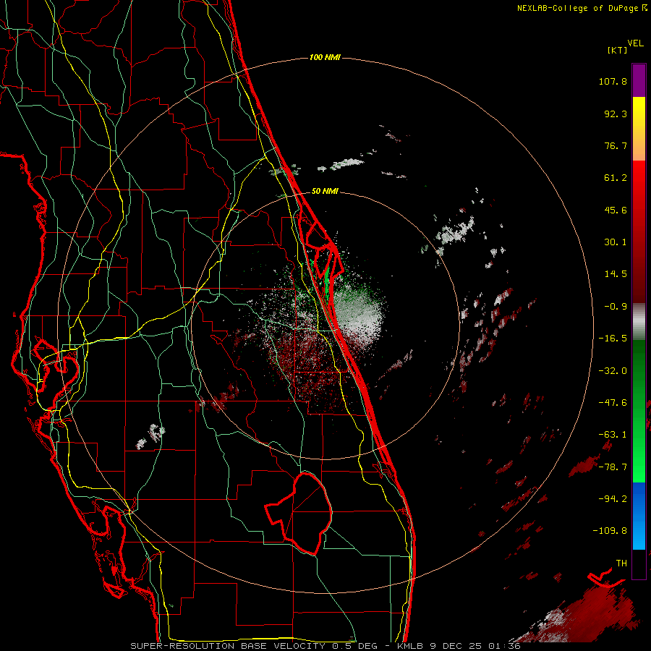Pick the blue segment of the color bar
Viewport: 651px width, 651px height.
point(639,516)
